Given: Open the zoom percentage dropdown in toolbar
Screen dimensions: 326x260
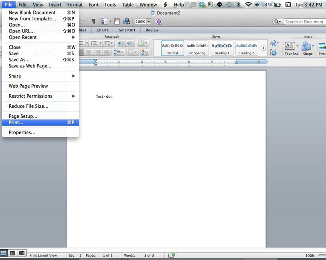Looking at the screenshot, I should point(149,21).
